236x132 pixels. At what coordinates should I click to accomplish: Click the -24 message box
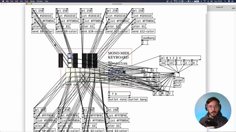click(163, 63)
